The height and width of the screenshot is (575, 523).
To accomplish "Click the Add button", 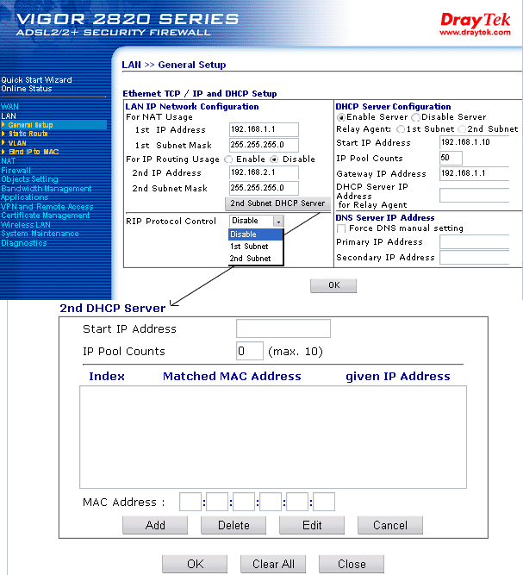I will coord(155,526).
